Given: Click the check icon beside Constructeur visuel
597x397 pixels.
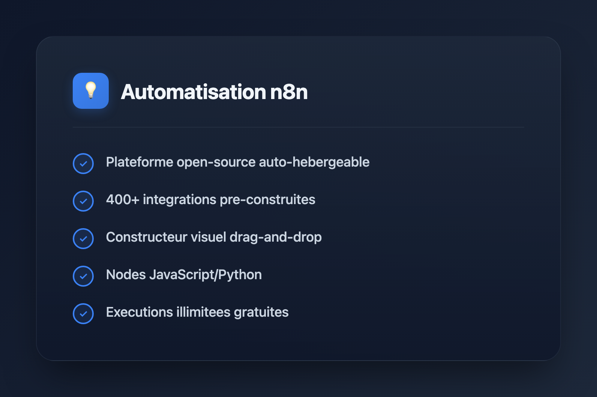Looking at the screenshot, I should [83, 239].
